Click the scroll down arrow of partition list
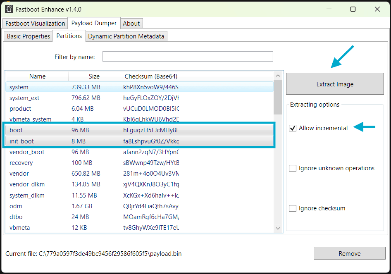Screen dimensions: 391x274 point(278,228)
